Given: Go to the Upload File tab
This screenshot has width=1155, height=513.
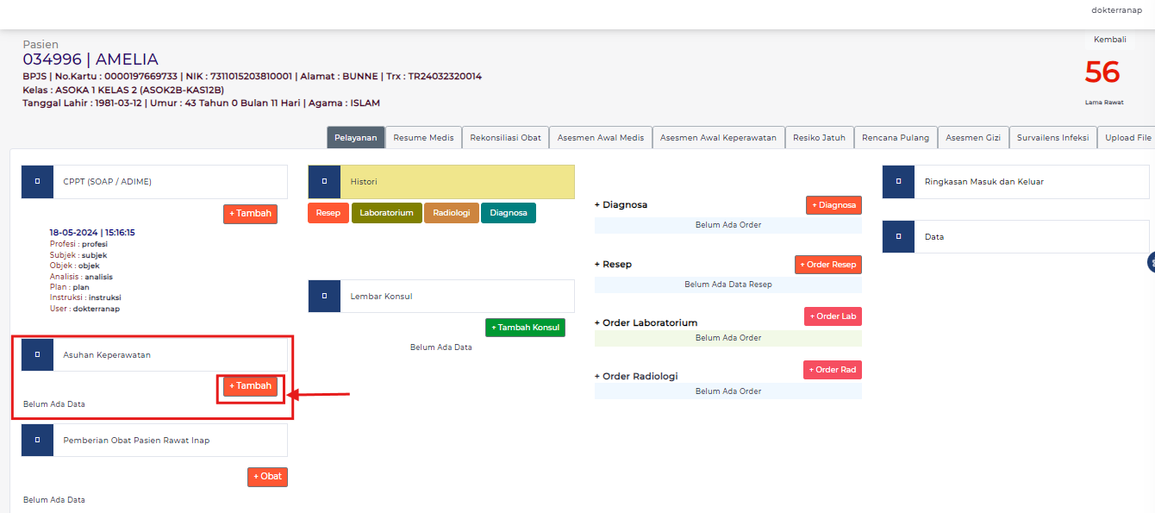Looking at the screenshot, I should coord(1127,138).
